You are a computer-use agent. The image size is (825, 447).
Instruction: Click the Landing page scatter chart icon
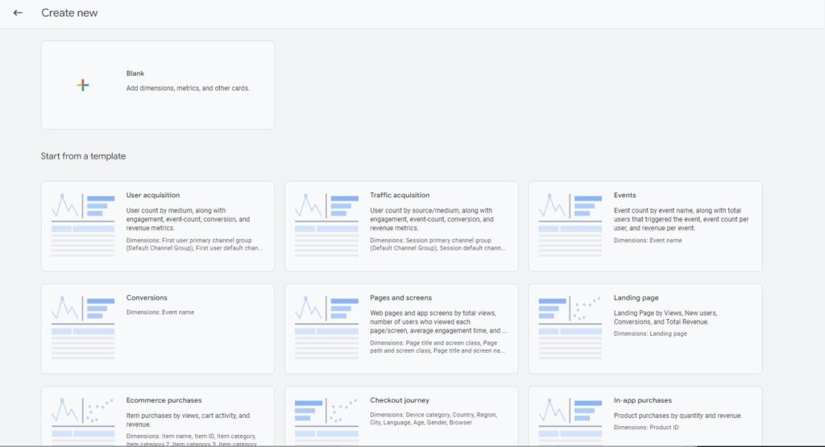[570, 328]
